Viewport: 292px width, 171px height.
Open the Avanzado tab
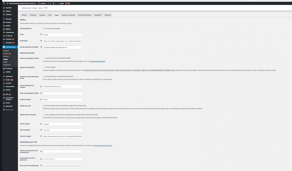(108, 15)
